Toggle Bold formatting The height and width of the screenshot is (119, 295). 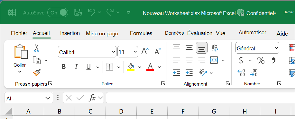coord(64,67)
